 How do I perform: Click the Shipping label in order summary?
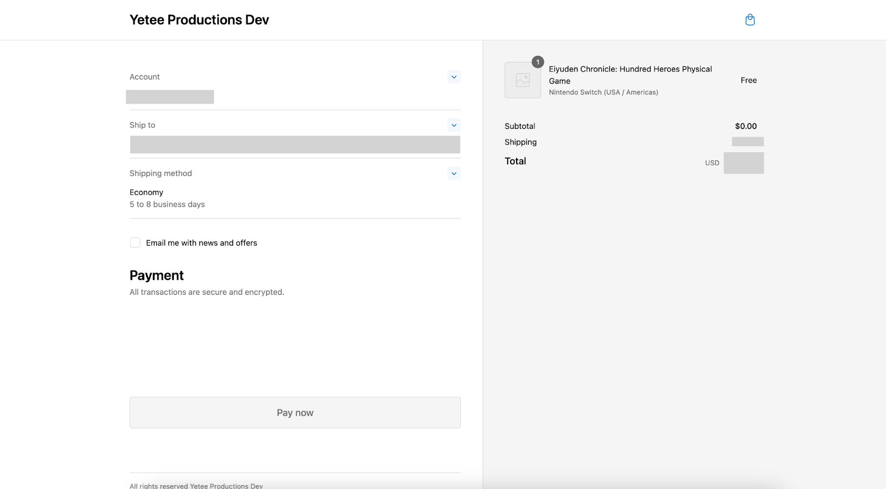click(x=521, y=142)
